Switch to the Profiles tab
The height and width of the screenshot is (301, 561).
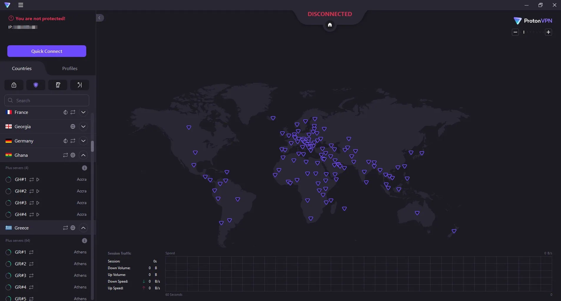(x=70, y=68)
